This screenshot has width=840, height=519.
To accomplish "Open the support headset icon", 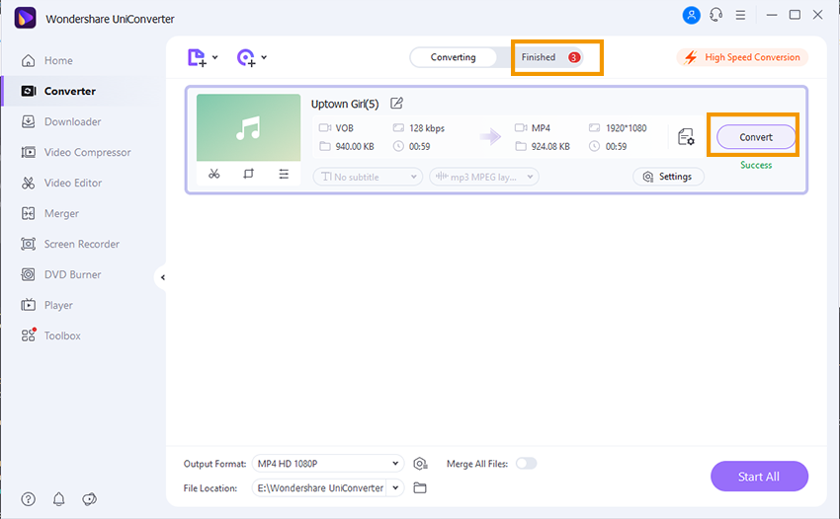I will point(715,15).
